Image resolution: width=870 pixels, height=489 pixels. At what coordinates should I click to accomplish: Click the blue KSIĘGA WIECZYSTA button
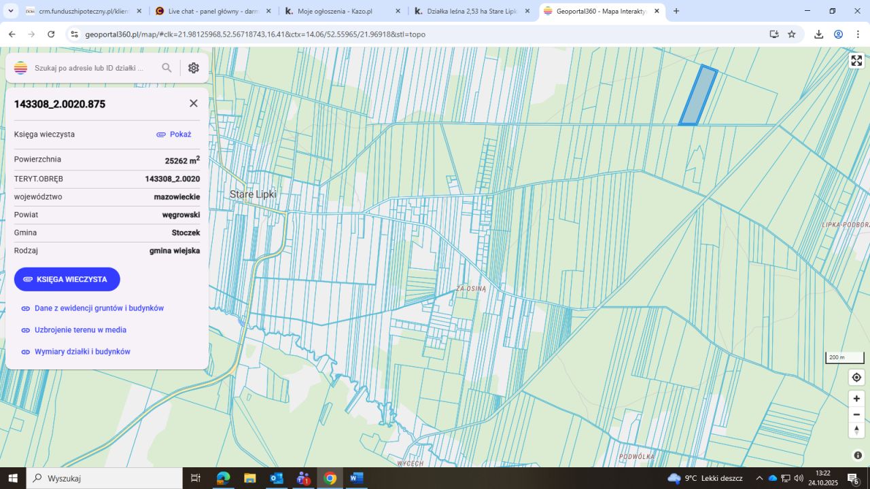point(67,279)
